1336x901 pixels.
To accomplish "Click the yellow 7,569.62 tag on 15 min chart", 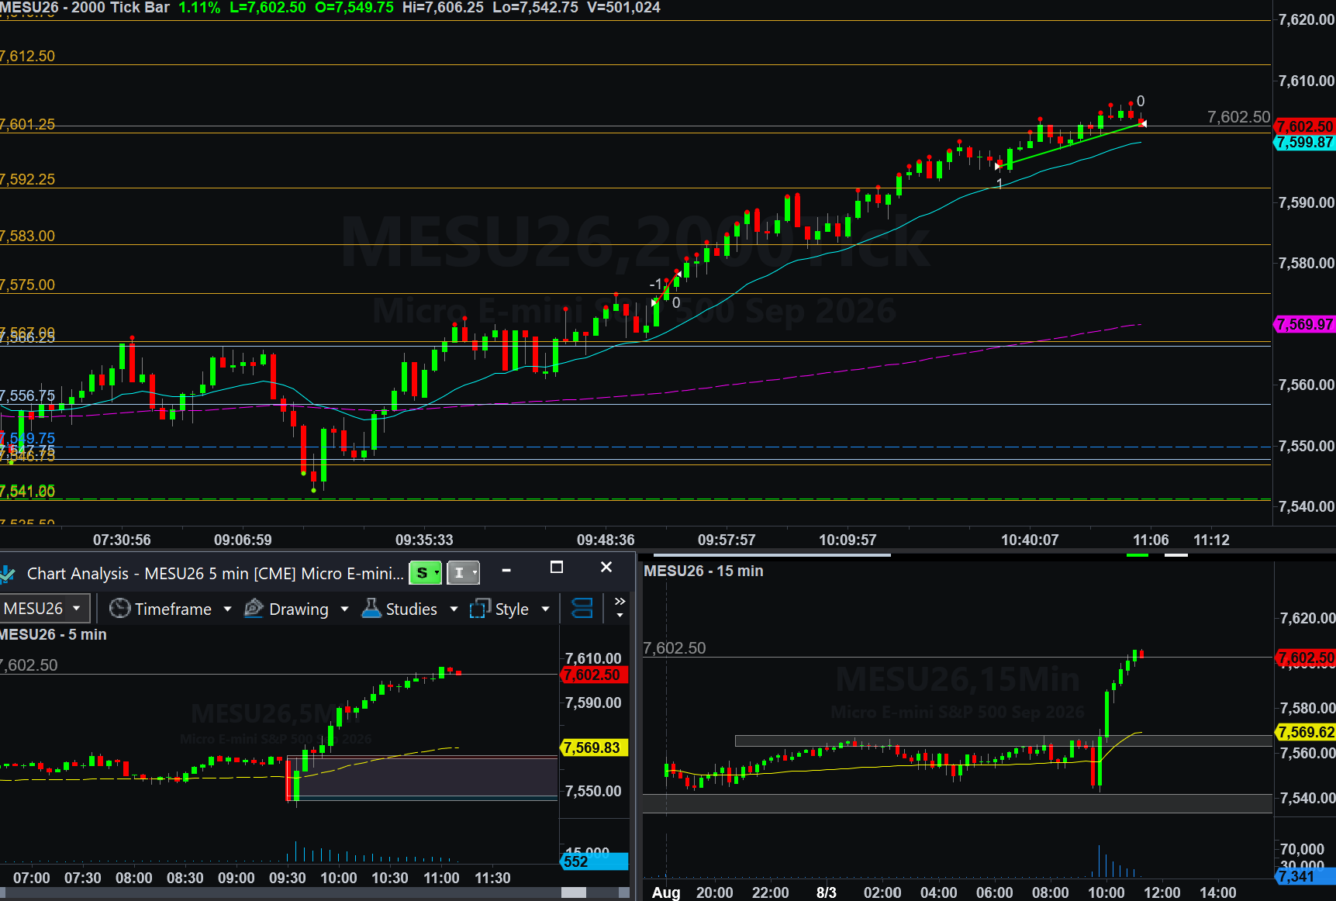I will tap(1307, 732).
